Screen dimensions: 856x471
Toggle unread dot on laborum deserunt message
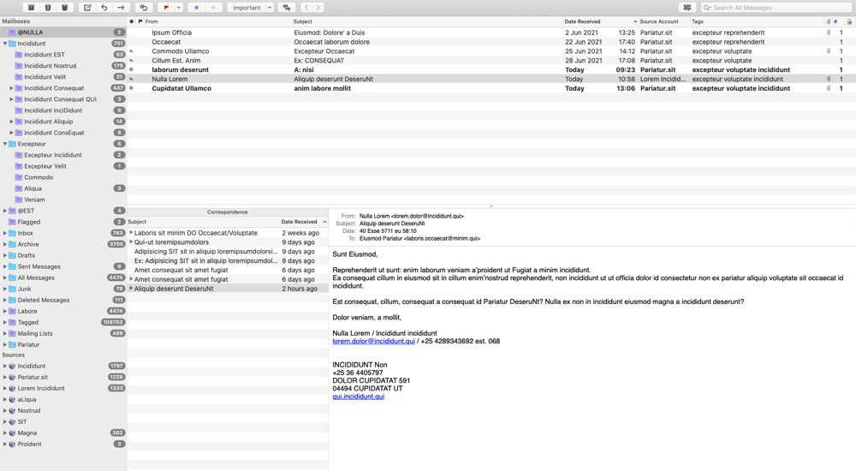[x=132, y=70]
